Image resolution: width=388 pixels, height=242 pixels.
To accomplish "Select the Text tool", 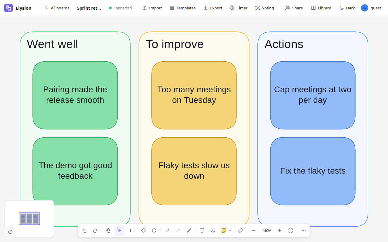I will (202, 231).
